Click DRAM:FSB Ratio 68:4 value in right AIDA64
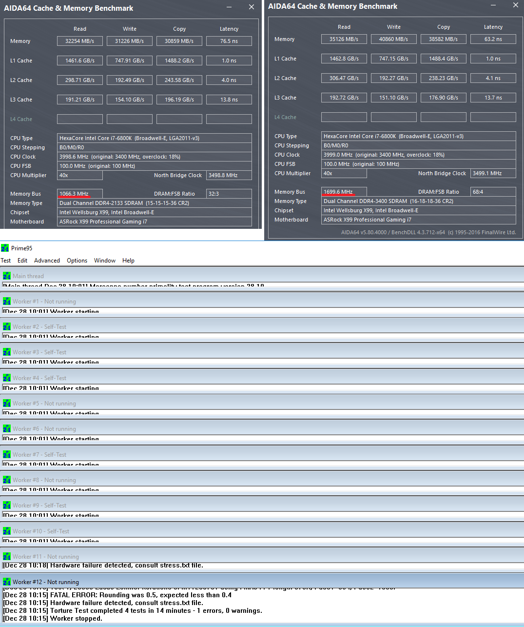Viewport: 524px width, 627px height. click(493, 192)
